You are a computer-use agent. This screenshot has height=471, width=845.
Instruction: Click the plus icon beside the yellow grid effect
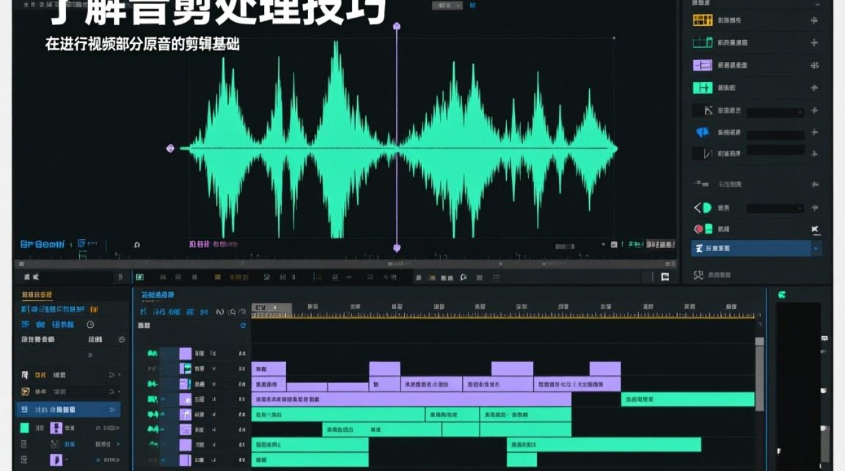tap(814, 21)
